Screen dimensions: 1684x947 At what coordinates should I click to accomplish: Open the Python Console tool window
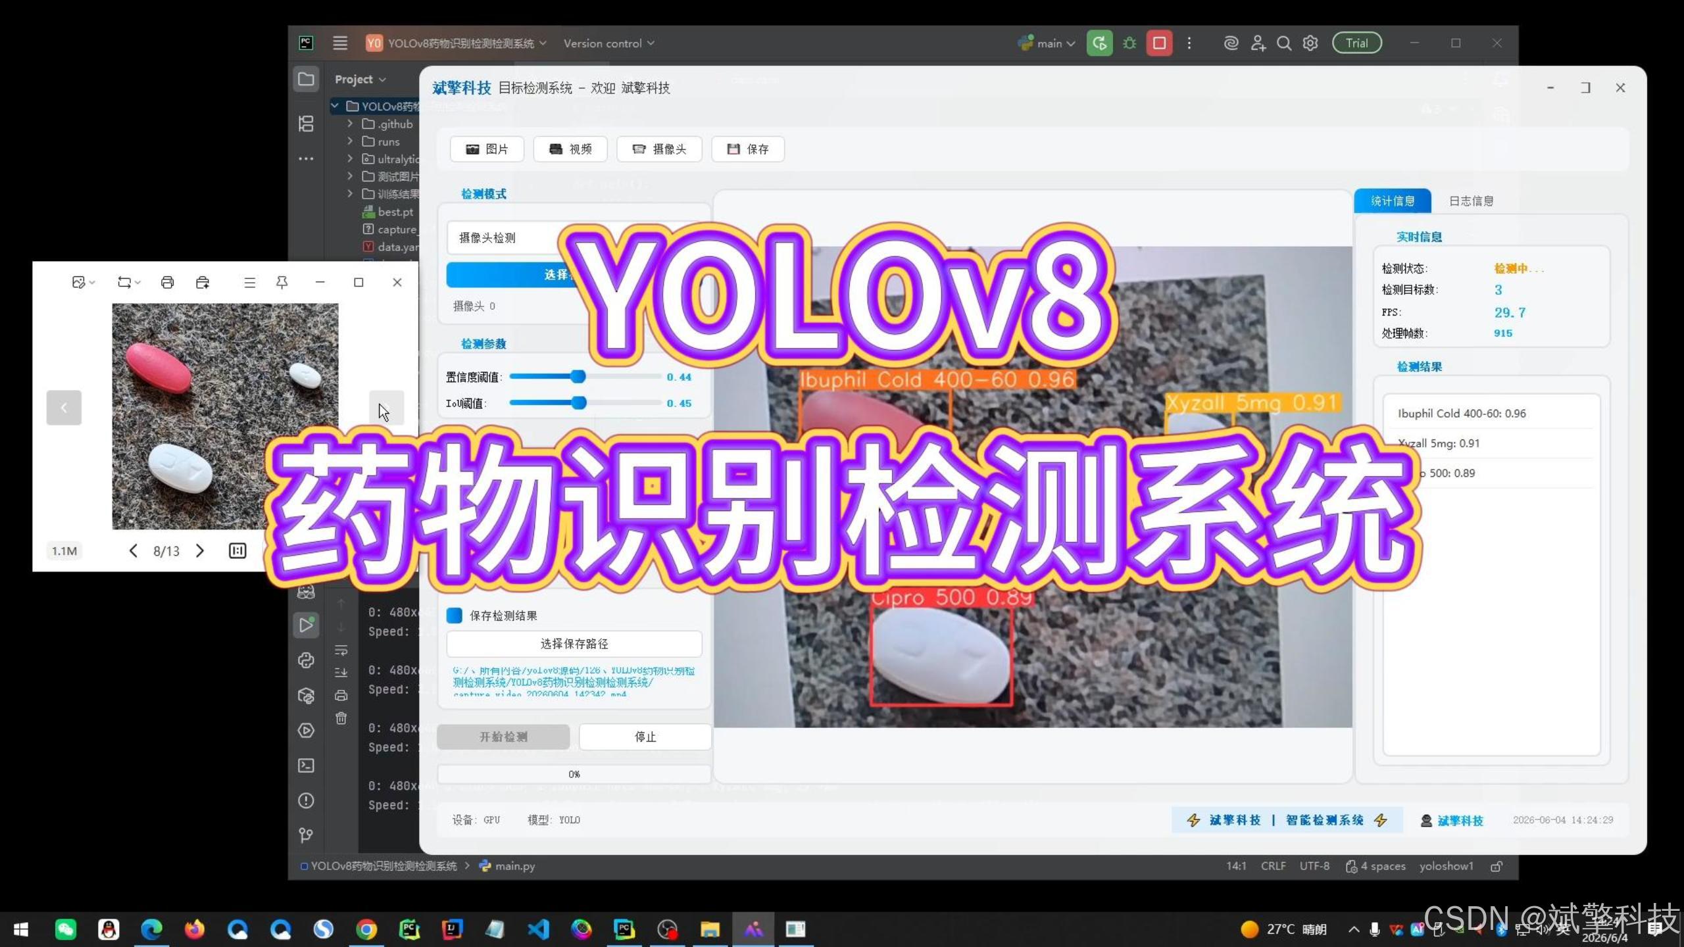coord(306,660)
